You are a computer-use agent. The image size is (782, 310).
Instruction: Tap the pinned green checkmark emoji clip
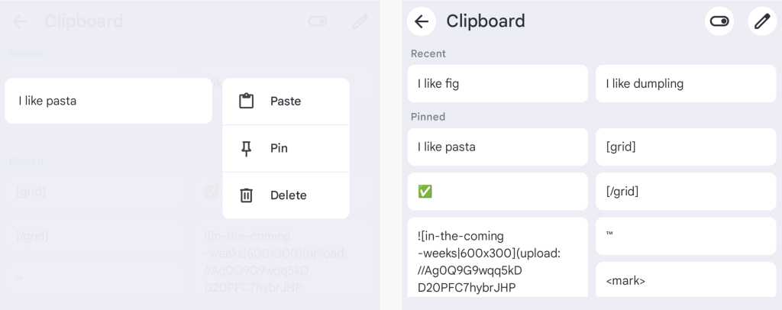(x=497, y=192)
